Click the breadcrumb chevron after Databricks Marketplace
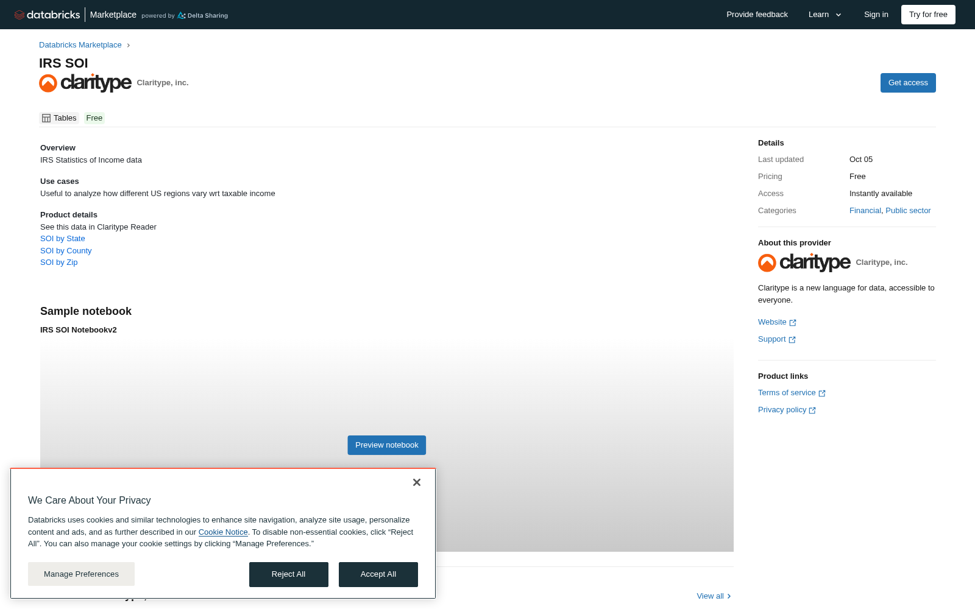975x609 pixels. point(128,45)
